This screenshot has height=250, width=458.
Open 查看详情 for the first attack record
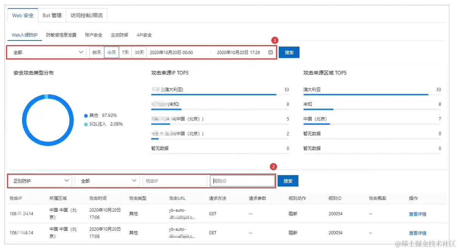[x=418, y=213]
